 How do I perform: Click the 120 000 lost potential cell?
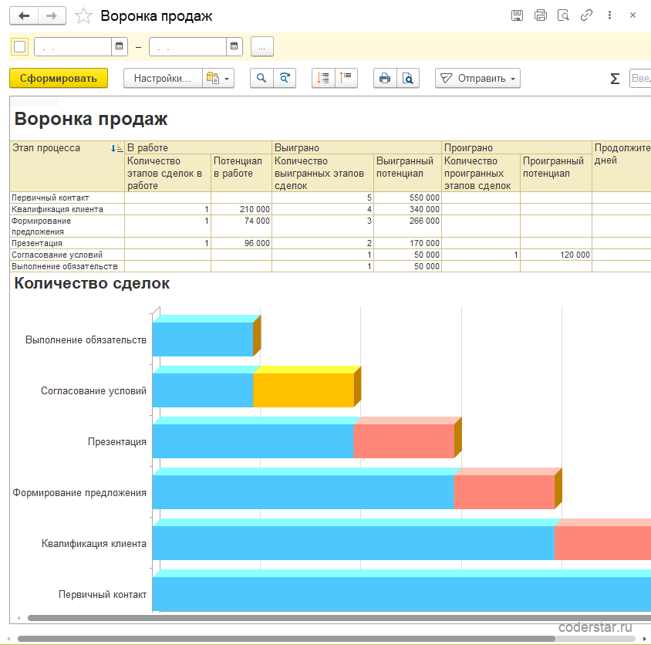pyautogui.click(x=556, y=255)
